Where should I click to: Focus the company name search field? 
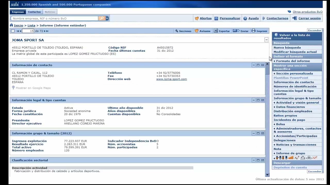pyautogui.click(x=54, y=18)
